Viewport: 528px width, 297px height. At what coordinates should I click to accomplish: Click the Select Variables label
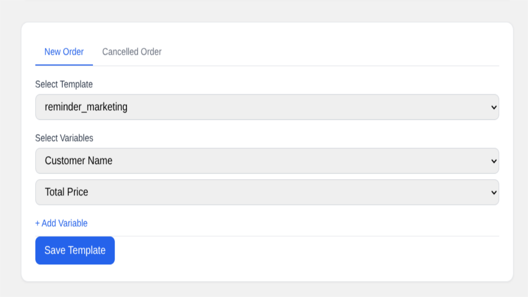64,138
